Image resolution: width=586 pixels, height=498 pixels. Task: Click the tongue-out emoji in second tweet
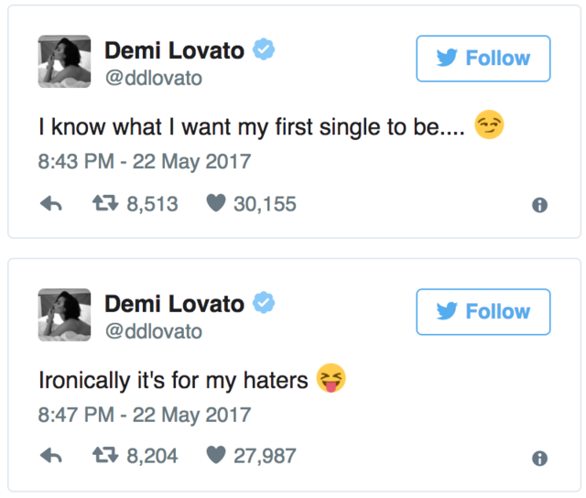pyautogui.click(x=331, y=378)
